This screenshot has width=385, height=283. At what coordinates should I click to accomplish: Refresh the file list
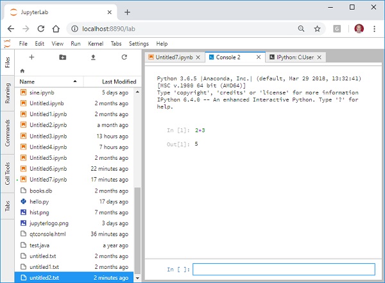124,57
